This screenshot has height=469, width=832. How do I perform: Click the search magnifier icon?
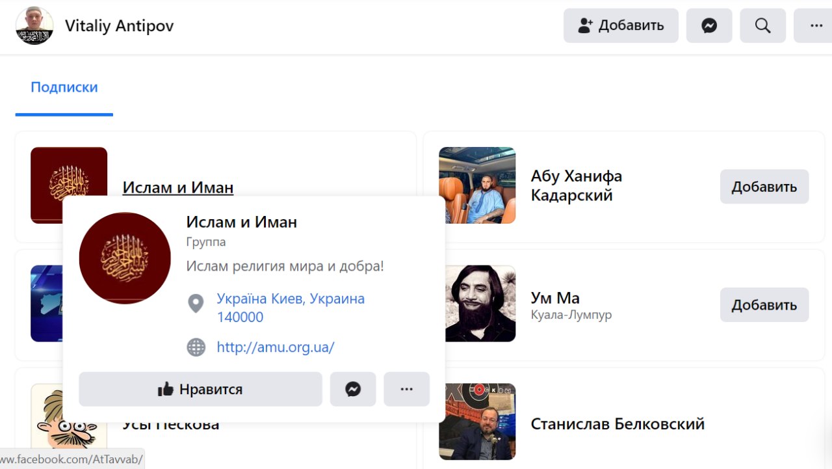click(x=762, y=25)
